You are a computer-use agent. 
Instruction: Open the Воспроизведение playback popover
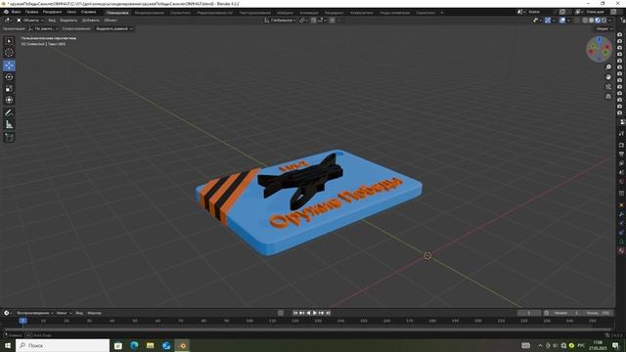click(x=35, y=313)
